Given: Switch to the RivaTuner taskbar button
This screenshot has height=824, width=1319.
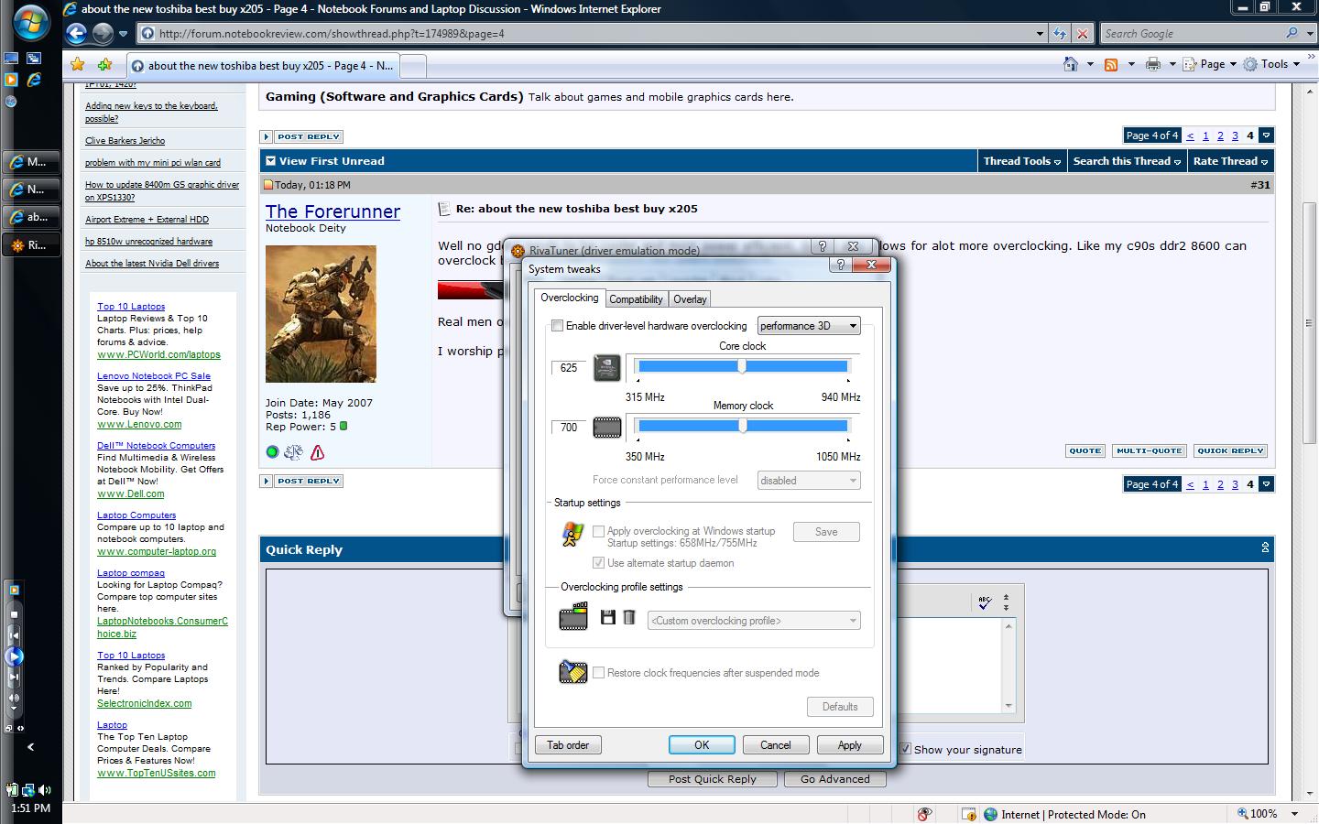Looking at the screenshot, I should click(x=30, y=245).
